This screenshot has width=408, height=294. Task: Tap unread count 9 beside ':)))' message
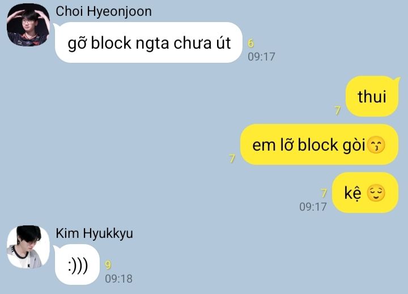[108, 265]
